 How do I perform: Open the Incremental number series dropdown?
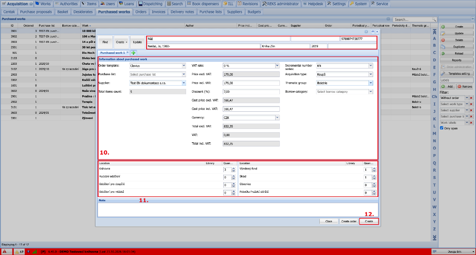click(371, 65)
